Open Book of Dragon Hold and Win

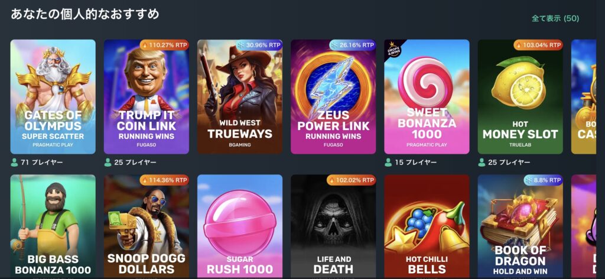(x=520, y=226)
